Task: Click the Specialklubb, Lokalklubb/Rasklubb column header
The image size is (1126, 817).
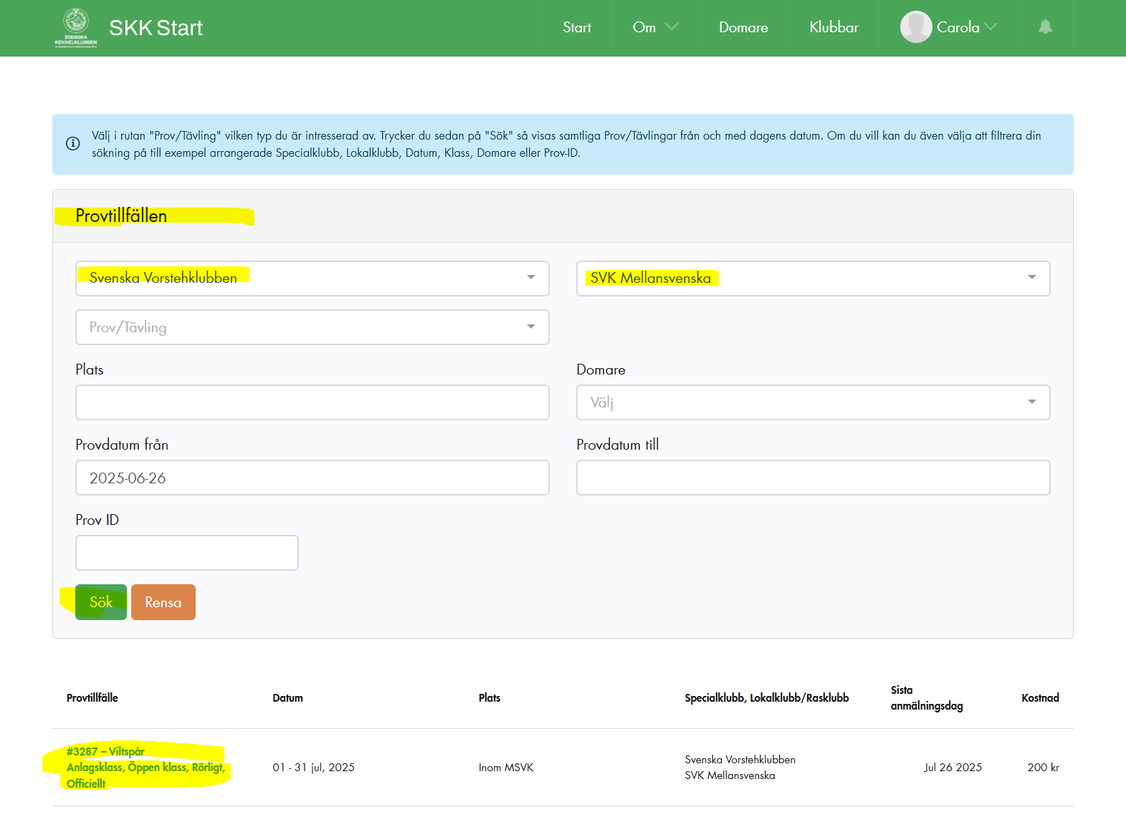Action: coord(767,698)
